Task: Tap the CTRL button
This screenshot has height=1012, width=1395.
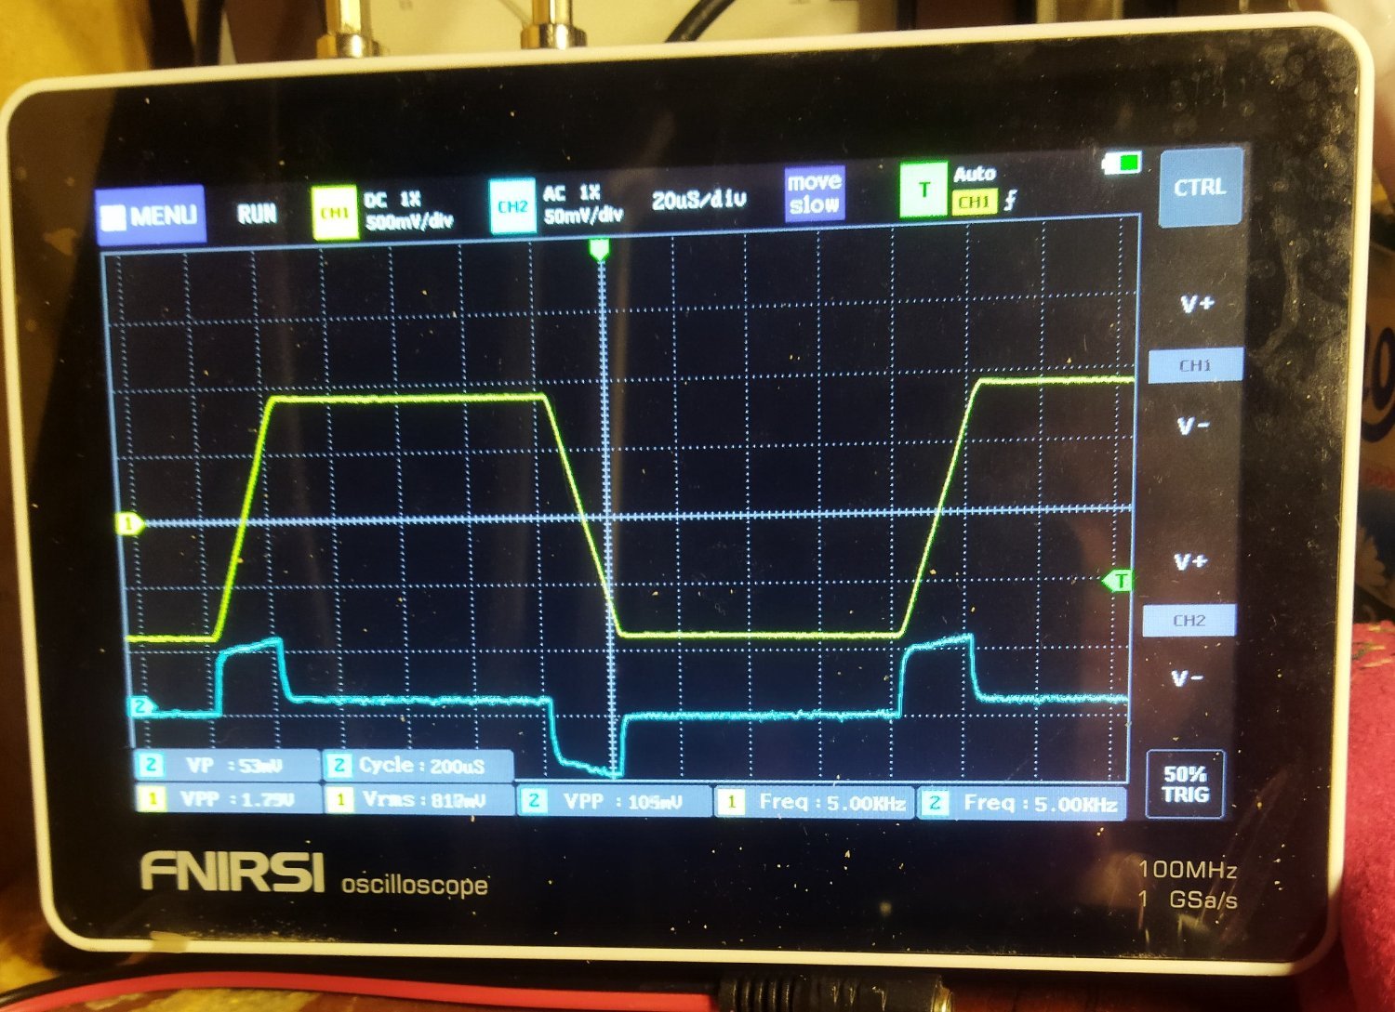Action: pyautogui.click(x=1200, y=188)
